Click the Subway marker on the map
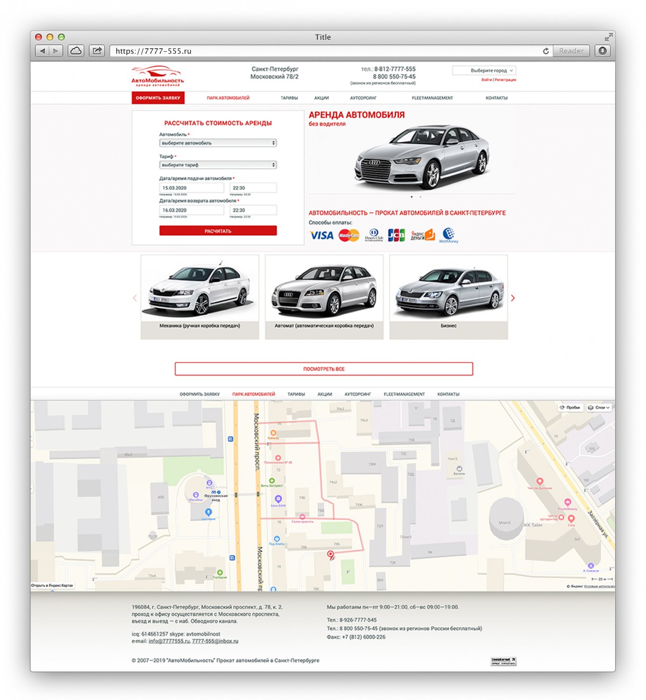Screen dimensions: 646x700 click(x=273, y=434)
